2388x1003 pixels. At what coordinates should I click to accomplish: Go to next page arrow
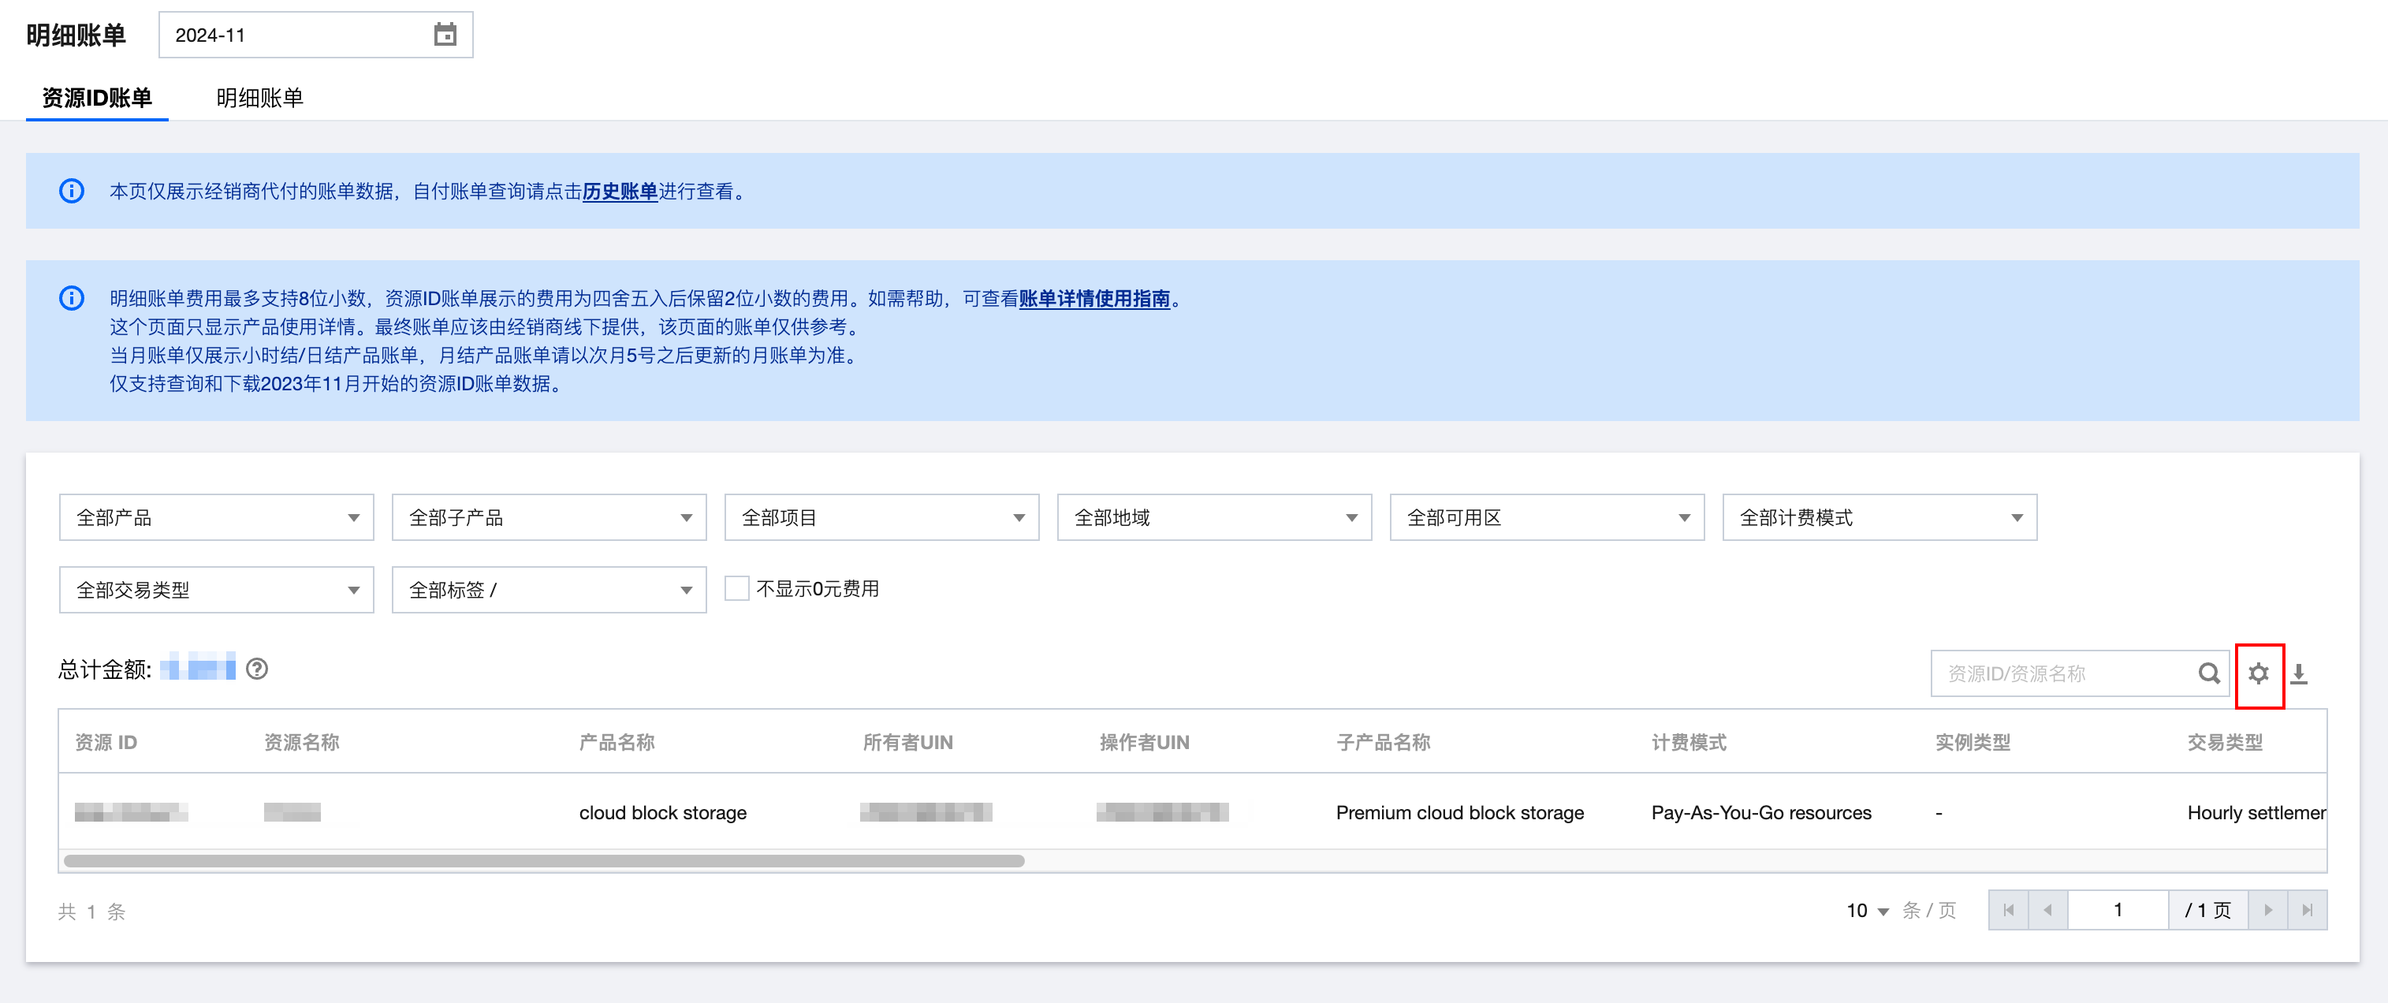point(2267,910)
